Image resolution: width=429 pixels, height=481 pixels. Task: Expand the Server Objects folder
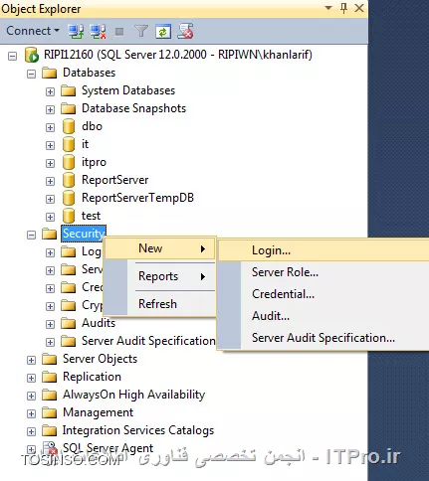(31, 360)
